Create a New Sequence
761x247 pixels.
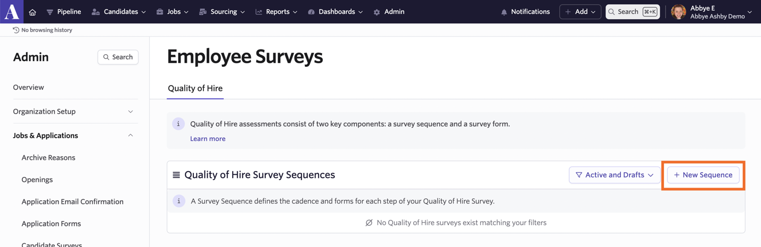(x=703, y=175)
